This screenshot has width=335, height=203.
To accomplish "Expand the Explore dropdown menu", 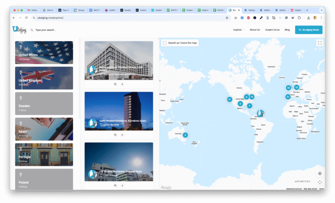I will pos(238,30).
